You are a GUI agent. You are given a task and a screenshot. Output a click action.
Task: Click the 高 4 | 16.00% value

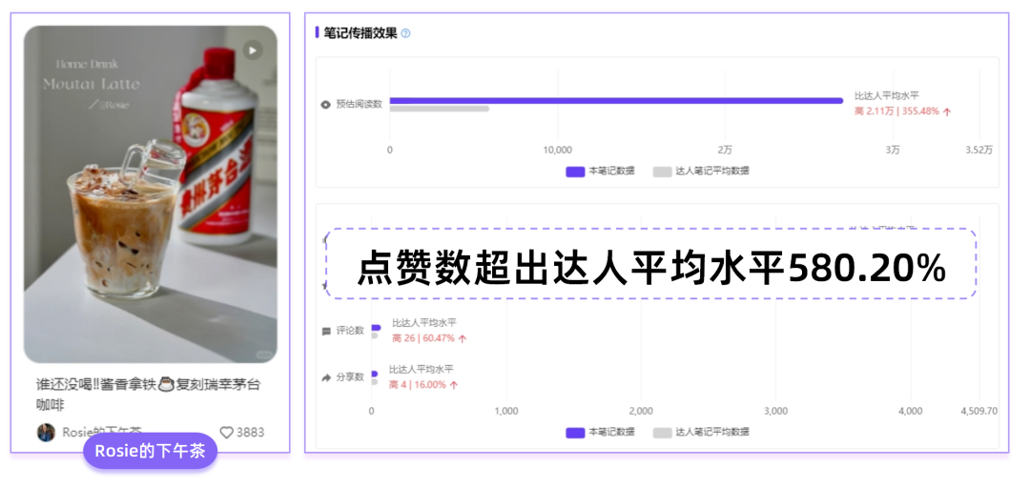423,385
